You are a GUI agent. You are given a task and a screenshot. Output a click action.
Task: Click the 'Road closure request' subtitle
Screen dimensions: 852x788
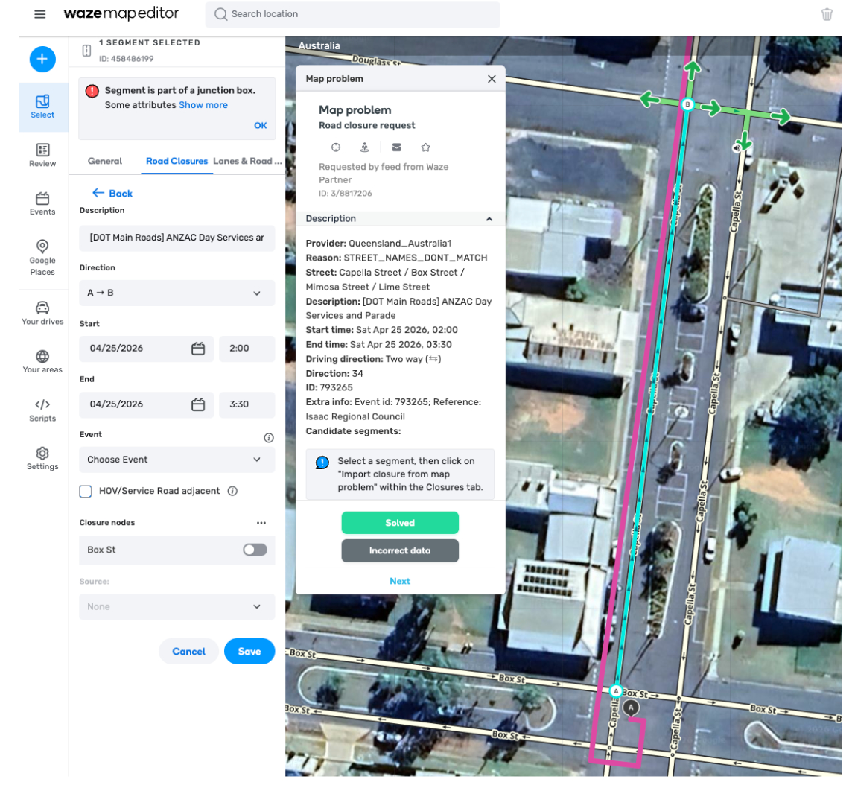366,126
